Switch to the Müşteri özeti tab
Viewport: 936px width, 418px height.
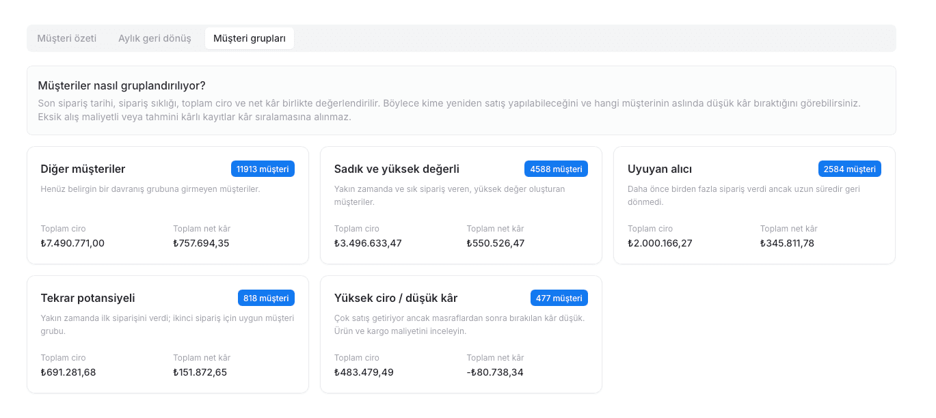pos(66,38)
